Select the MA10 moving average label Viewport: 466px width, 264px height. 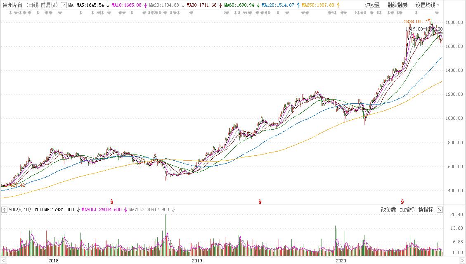[x=127, y=5]
